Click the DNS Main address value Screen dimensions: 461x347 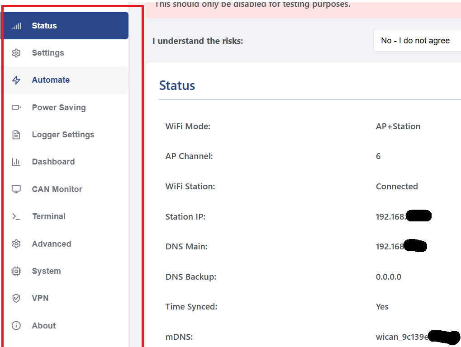click(401, 246)
